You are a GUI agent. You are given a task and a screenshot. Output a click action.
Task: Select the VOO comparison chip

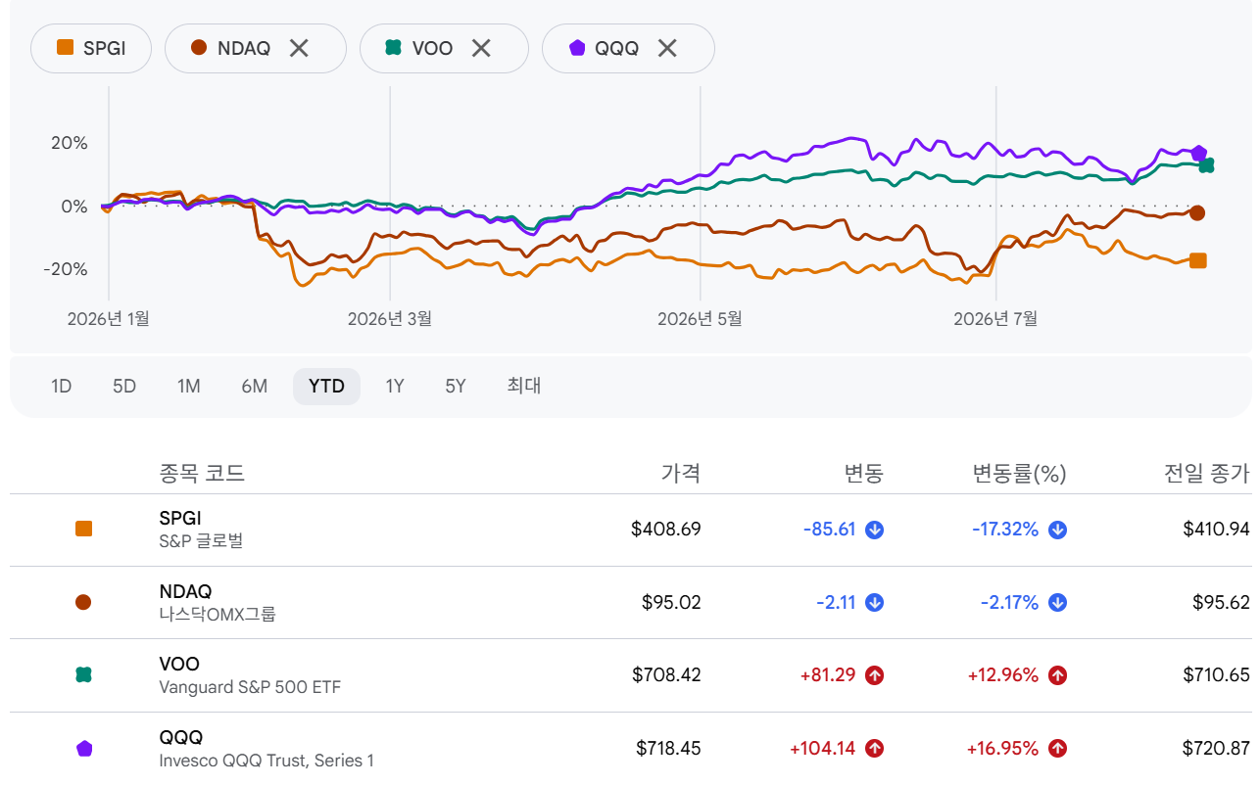444,48
